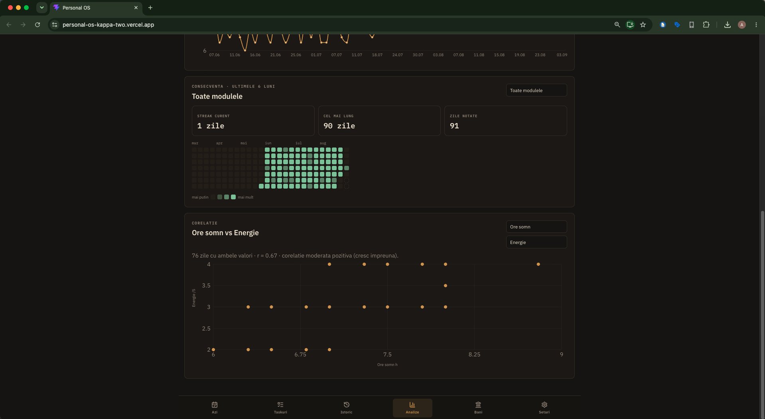This screenshot has height=419, width=765.
Task: Open the Extensions puzzle icon
Action: pos(706,25)
